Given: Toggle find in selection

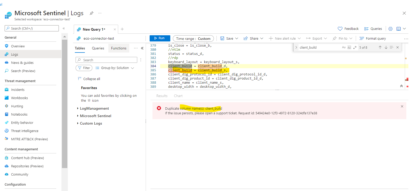Looking at the screenshot, I should (392, 47).
